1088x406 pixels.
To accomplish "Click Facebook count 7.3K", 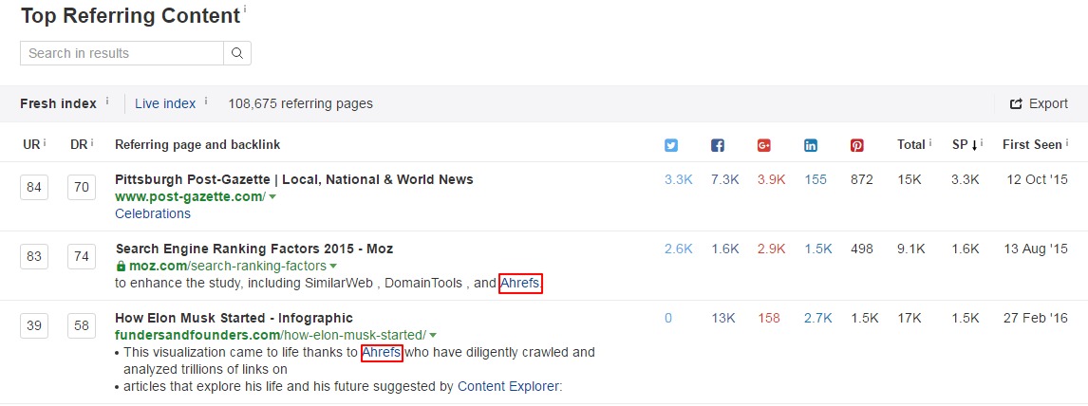I will click(725, 179).
